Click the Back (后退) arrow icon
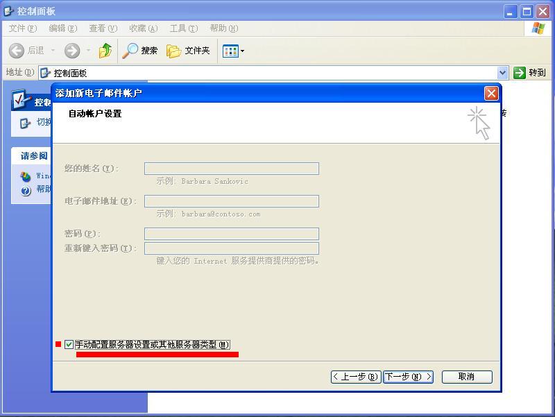 [x=17, y=51]
